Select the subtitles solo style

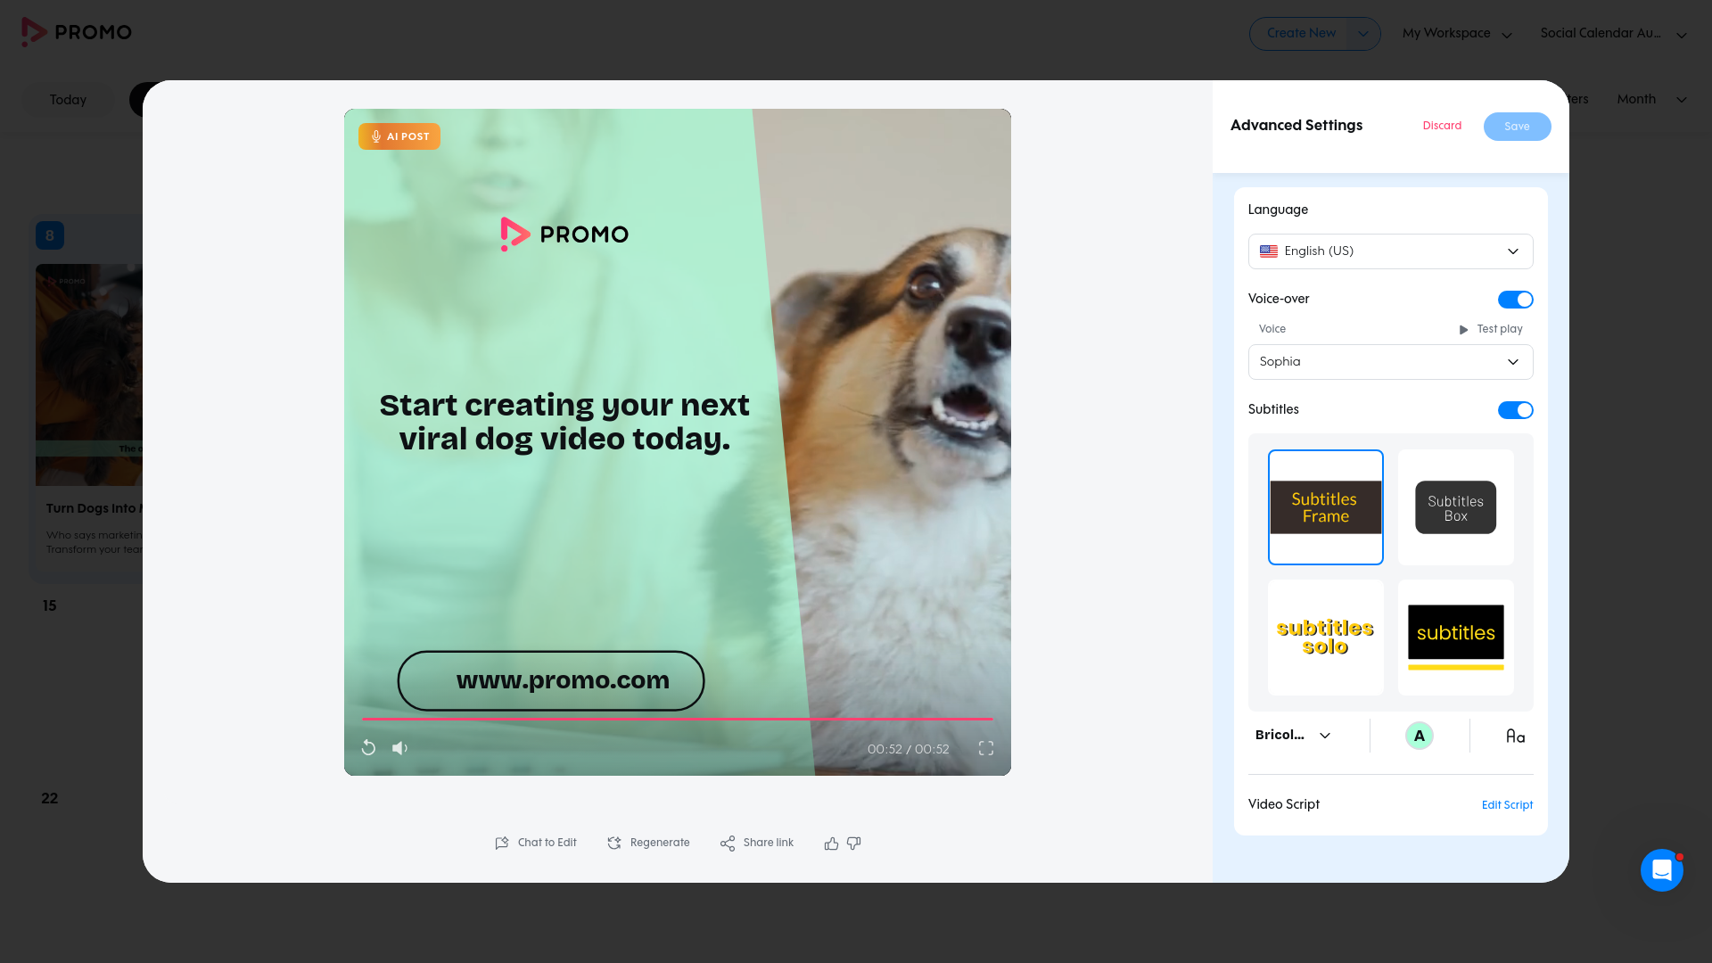click(x=1326, y=638)
